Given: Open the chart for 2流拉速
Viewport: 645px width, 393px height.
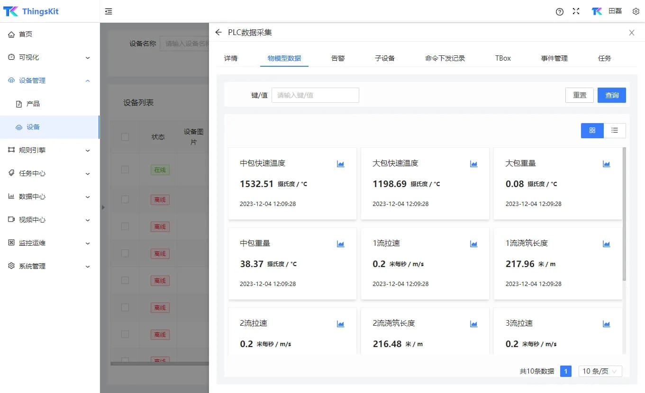Looking at the screenshot, I should pyautogui.click(x=340, y=324).
